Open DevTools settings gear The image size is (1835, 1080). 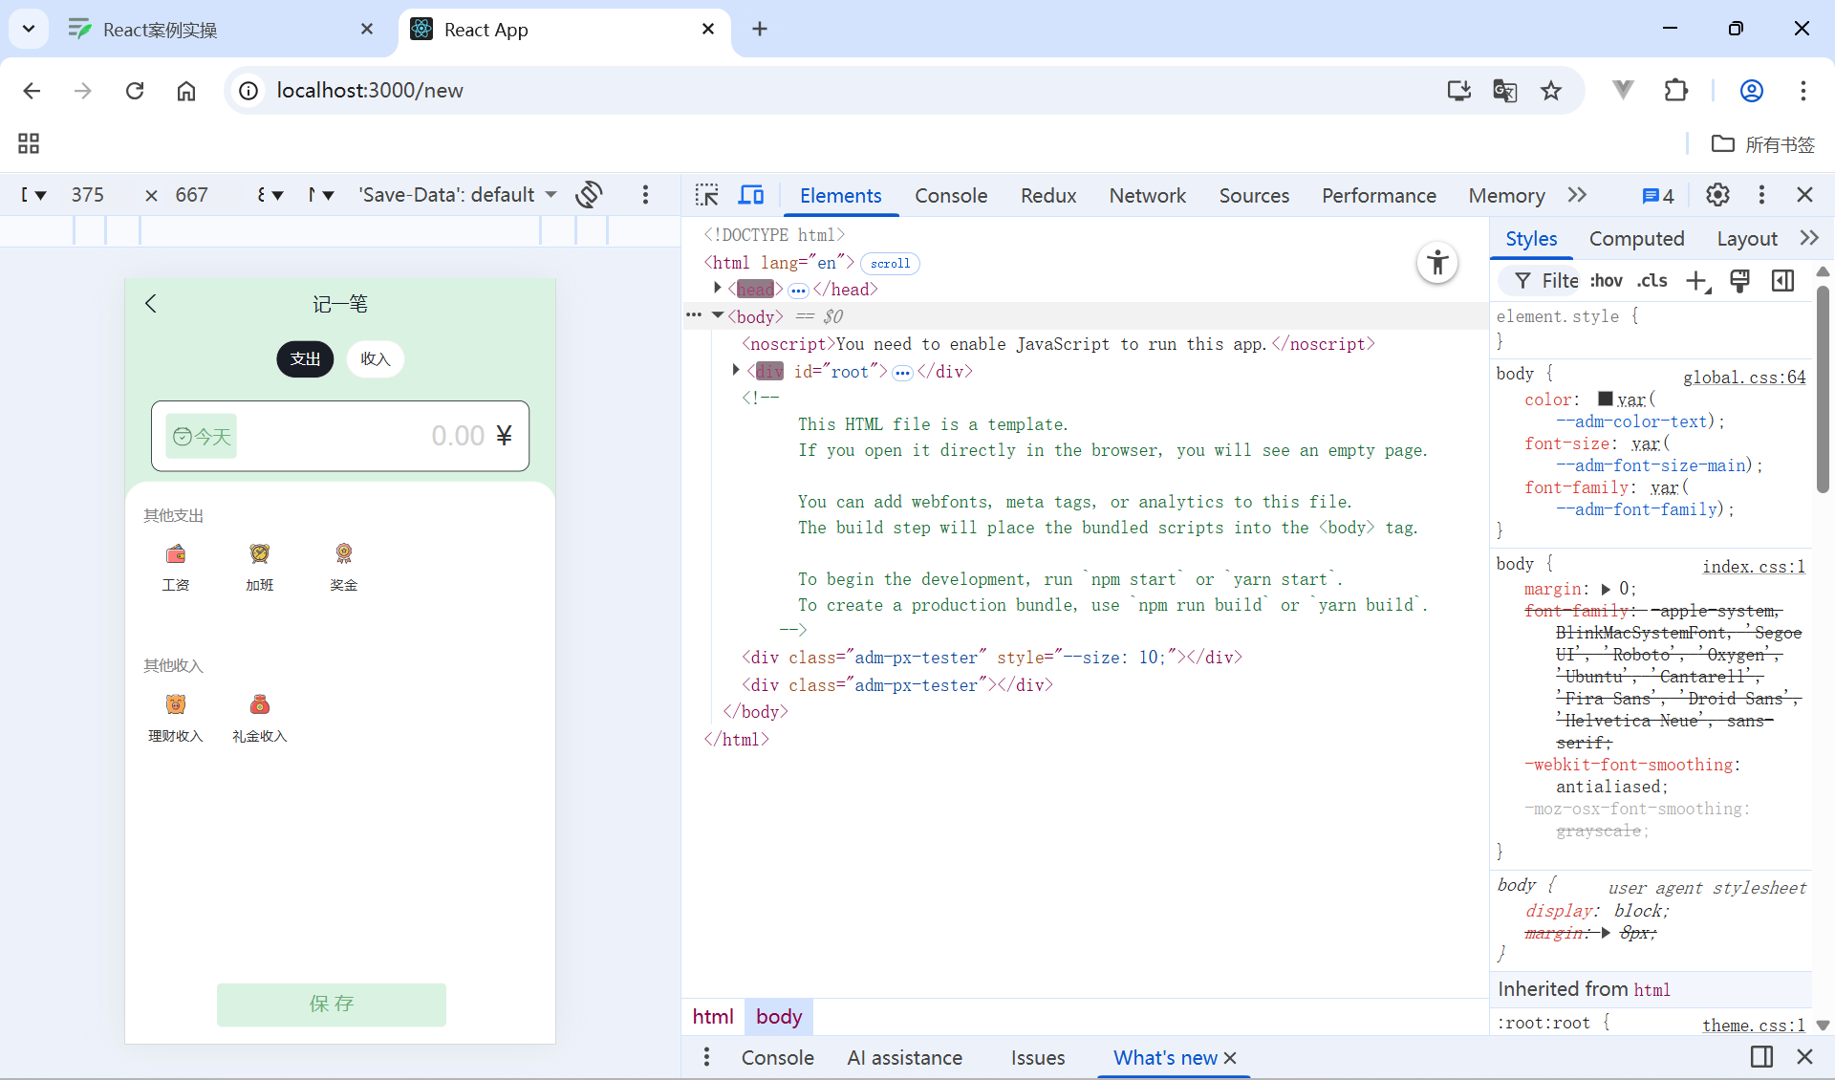(1717, 195)
